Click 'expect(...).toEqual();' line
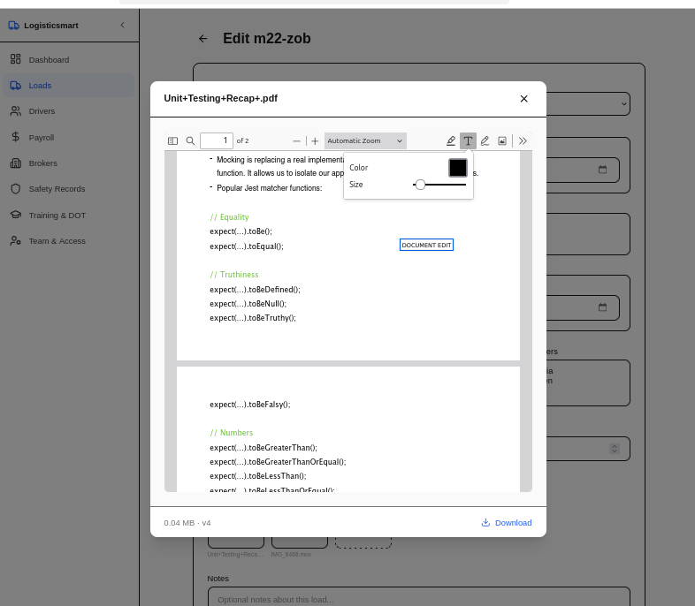The image size is (695, 606). [247, 246]
